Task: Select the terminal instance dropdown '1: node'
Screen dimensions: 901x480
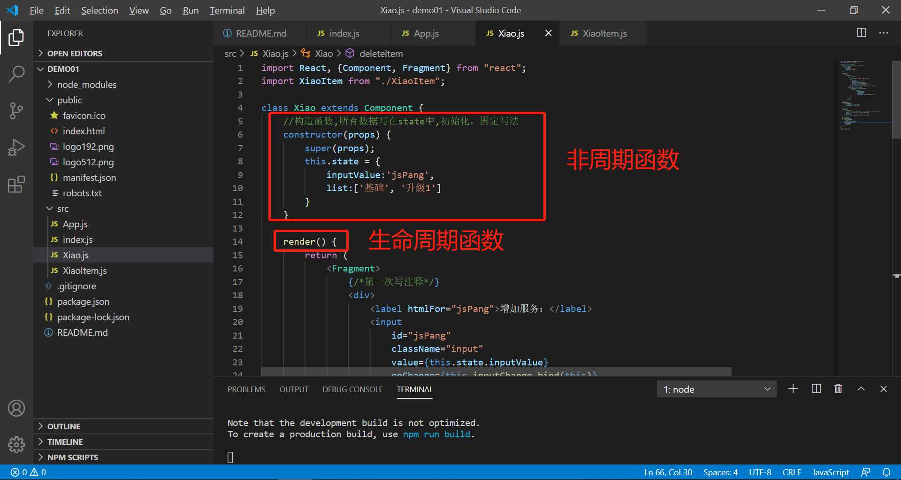Action: point(716,389)
